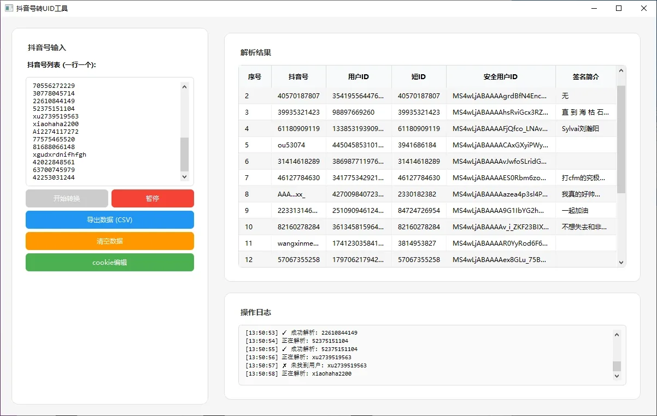Select the AAA...xx_ cell in row 8
The image size is (657, 416).
coord(298,194)
